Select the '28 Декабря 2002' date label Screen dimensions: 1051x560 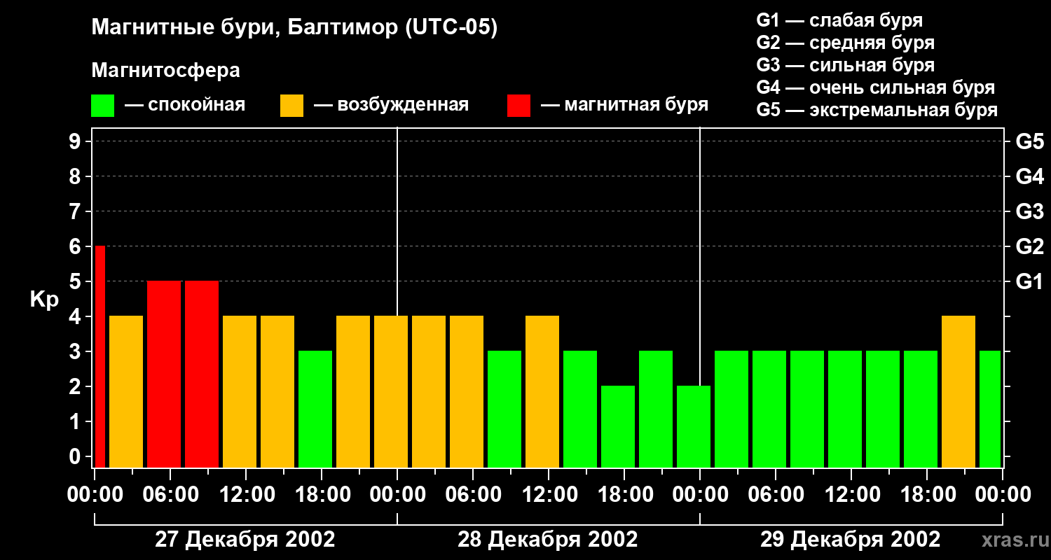(547, 540)
